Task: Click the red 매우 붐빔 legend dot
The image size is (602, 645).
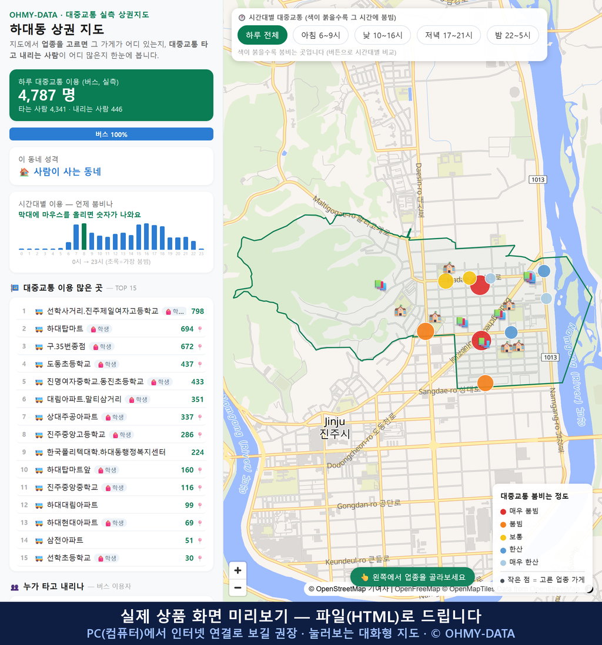Action: 503,512
